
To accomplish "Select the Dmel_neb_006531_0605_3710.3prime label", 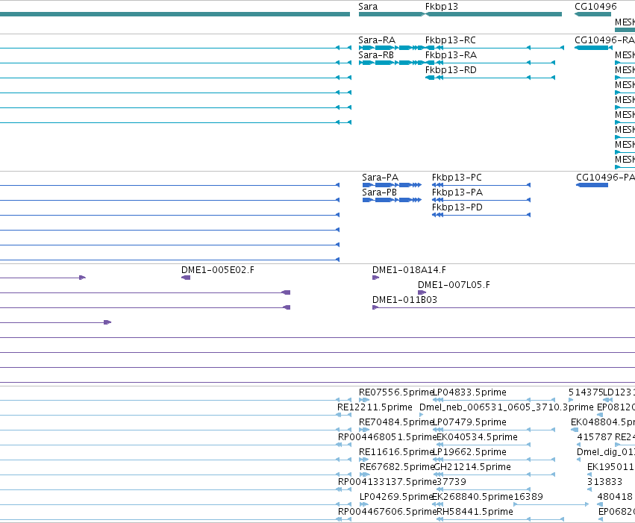I will (506, 407).
